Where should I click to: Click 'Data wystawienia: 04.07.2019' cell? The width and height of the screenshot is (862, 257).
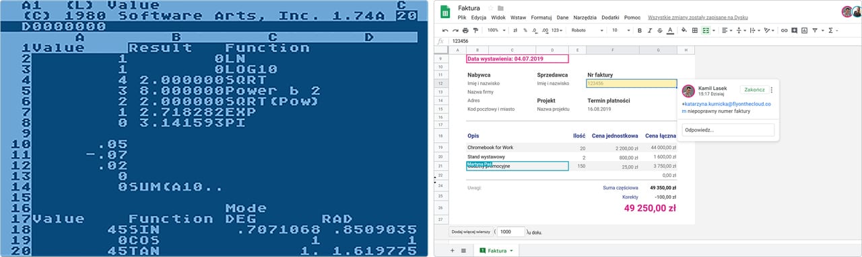518,59
